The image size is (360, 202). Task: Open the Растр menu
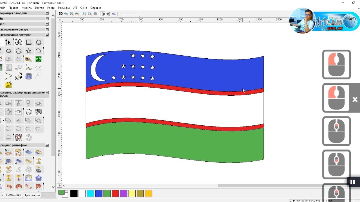point(51,8)
